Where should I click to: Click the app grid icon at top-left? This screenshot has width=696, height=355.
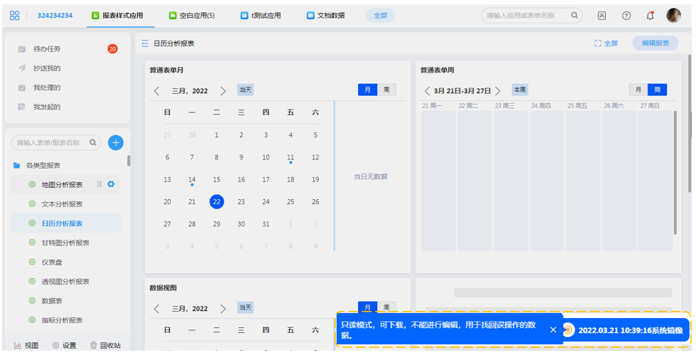[x=15, y=15]
